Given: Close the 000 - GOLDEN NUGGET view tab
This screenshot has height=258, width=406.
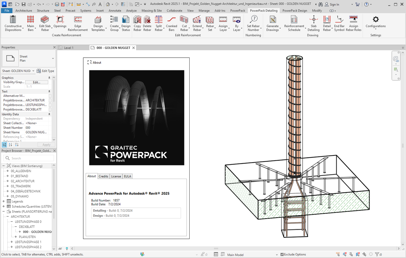Looking at the screenshot, I should coord(134,48).
